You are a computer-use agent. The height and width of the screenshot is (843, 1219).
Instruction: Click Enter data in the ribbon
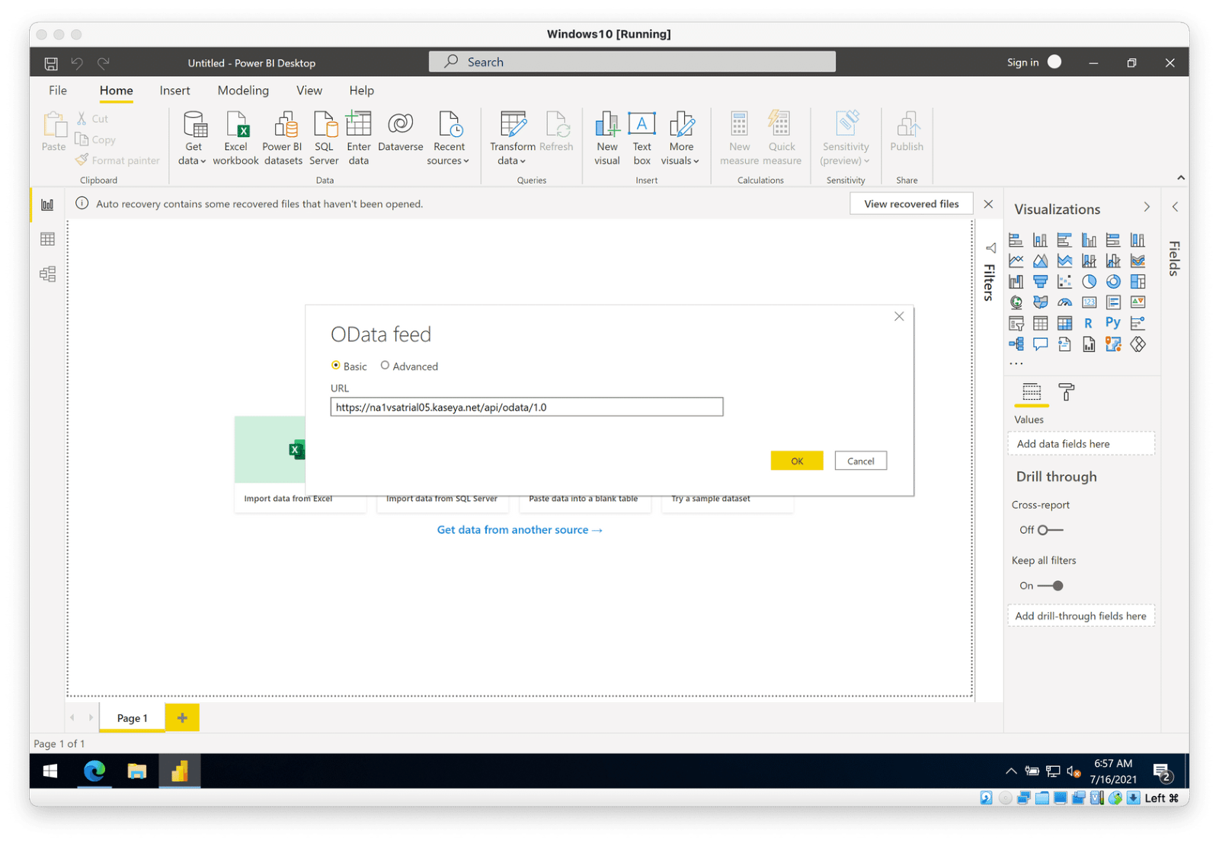(358, 138)
